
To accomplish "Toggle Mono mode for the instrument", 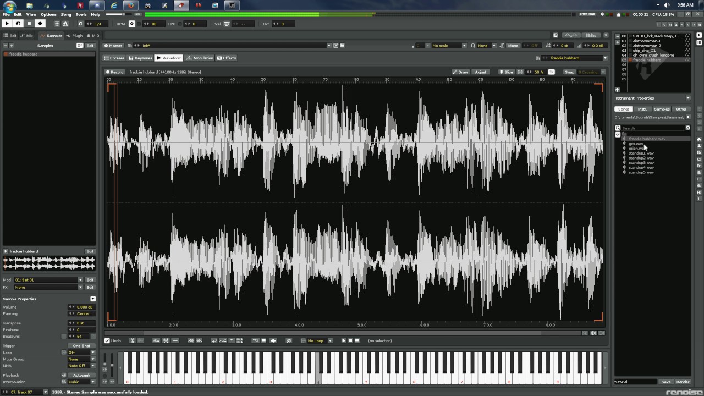I will click(x=512, y=46).
